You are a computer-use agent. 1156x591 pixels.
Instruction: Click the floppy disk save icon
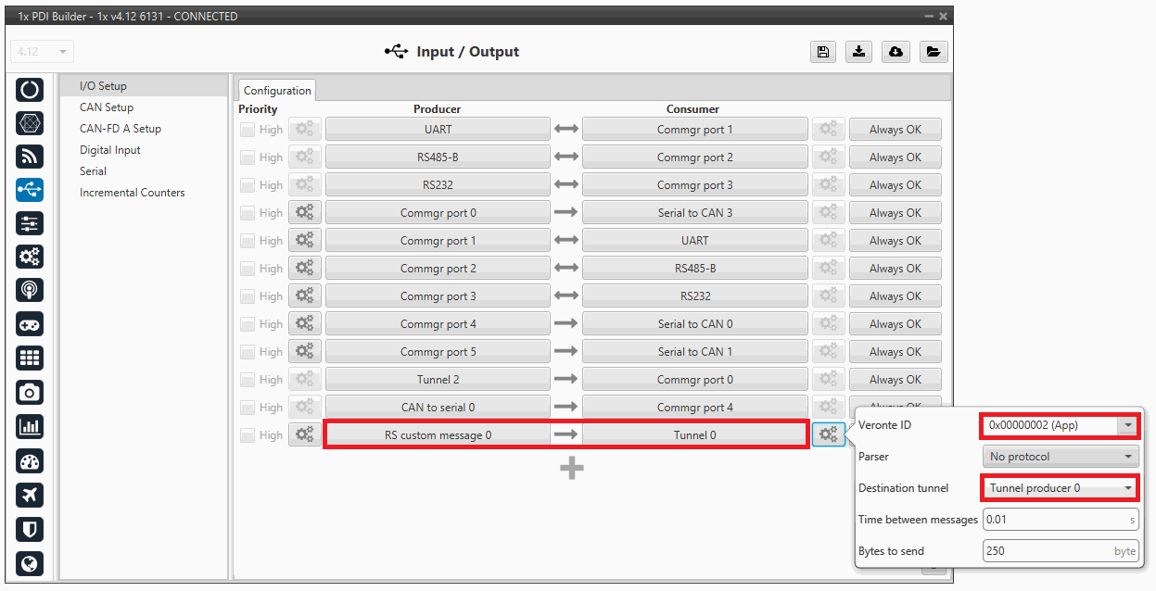pyautogui.click(x=822, y=52)
